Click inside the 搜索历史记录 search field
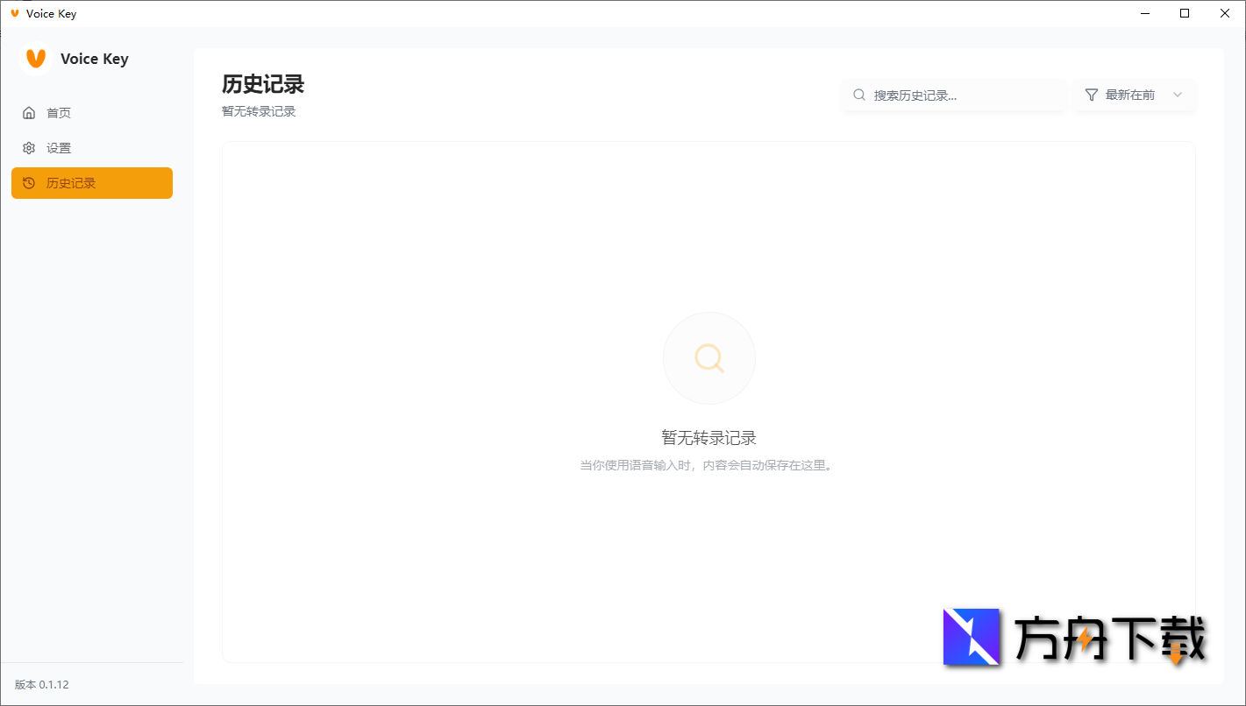Viewport: 1246px width, 706px height. coord(956,95)
